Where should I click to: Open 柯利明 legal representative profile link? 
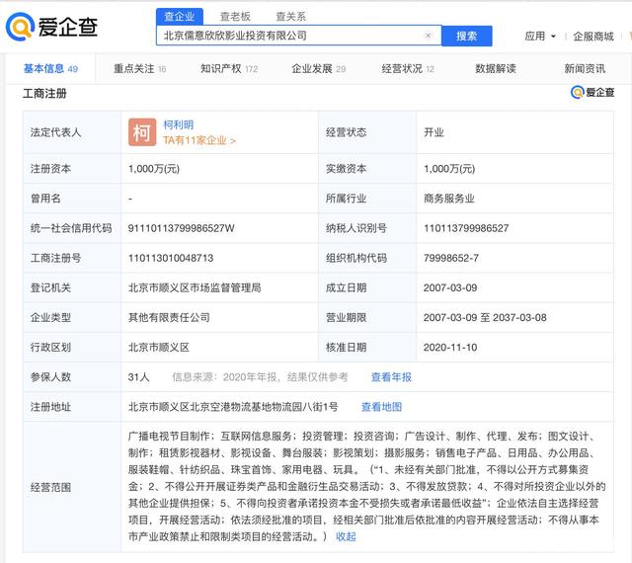[x=178, y=124]
